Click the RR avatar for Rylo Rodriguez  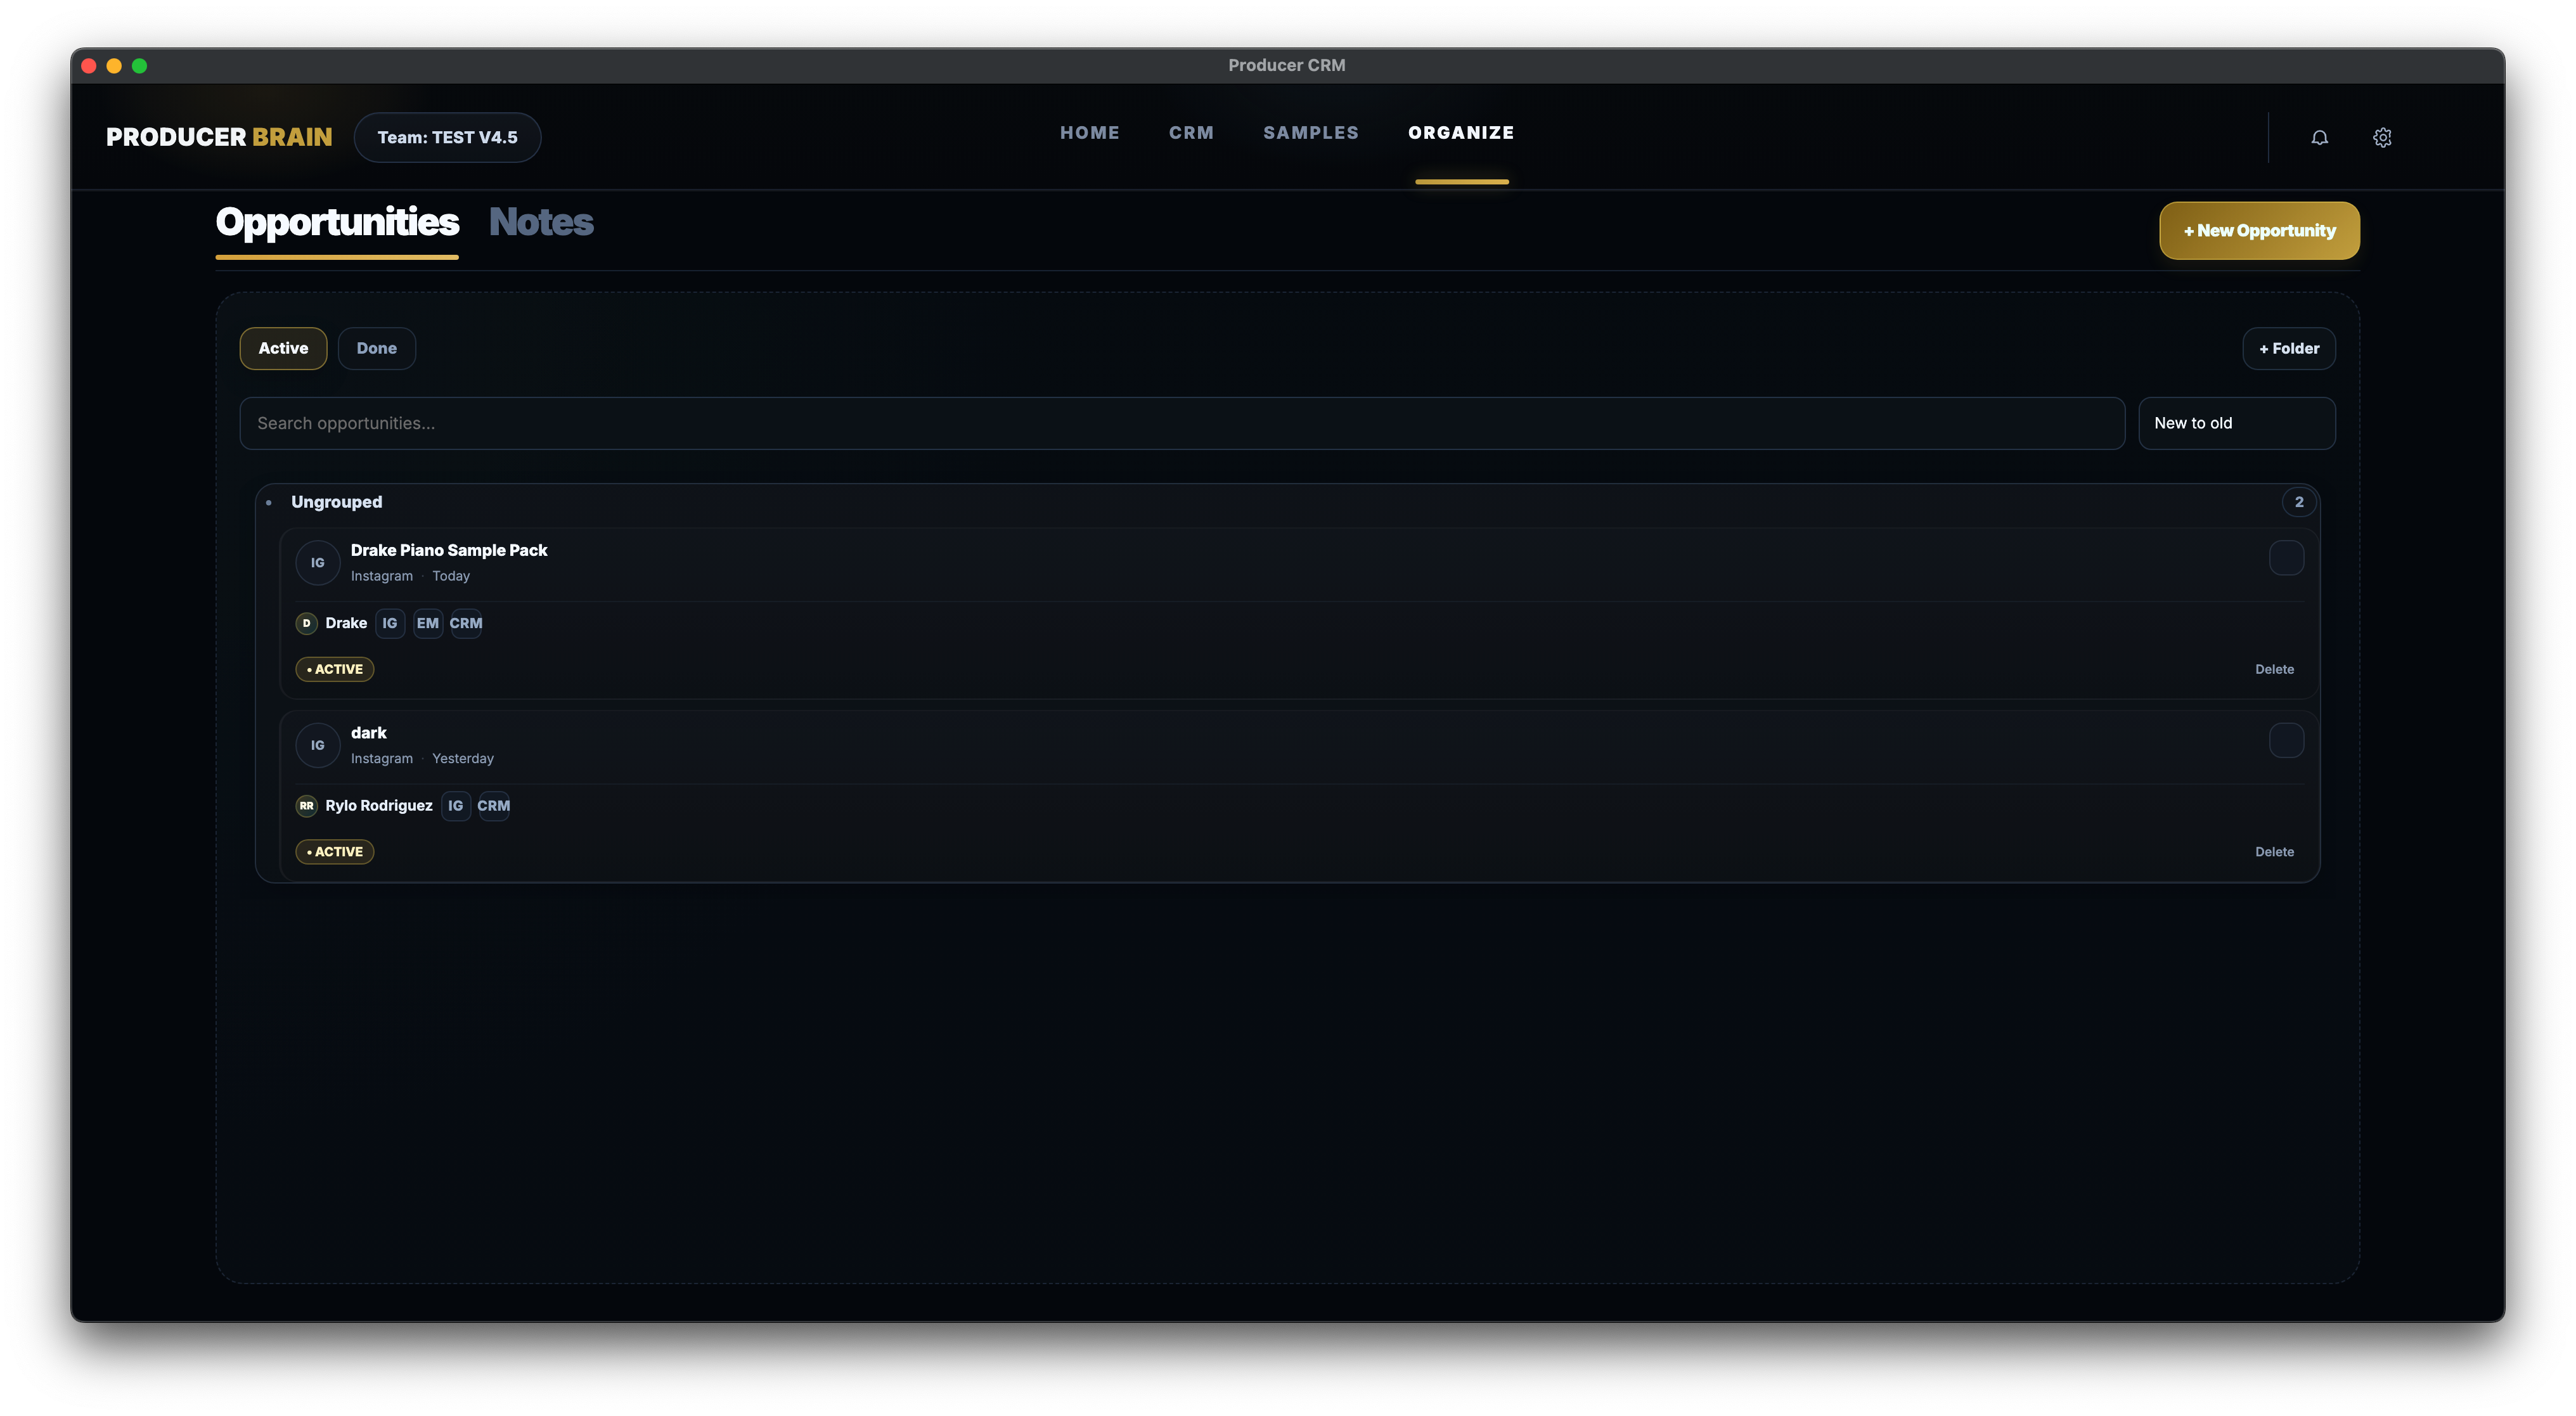click(306, 806)
